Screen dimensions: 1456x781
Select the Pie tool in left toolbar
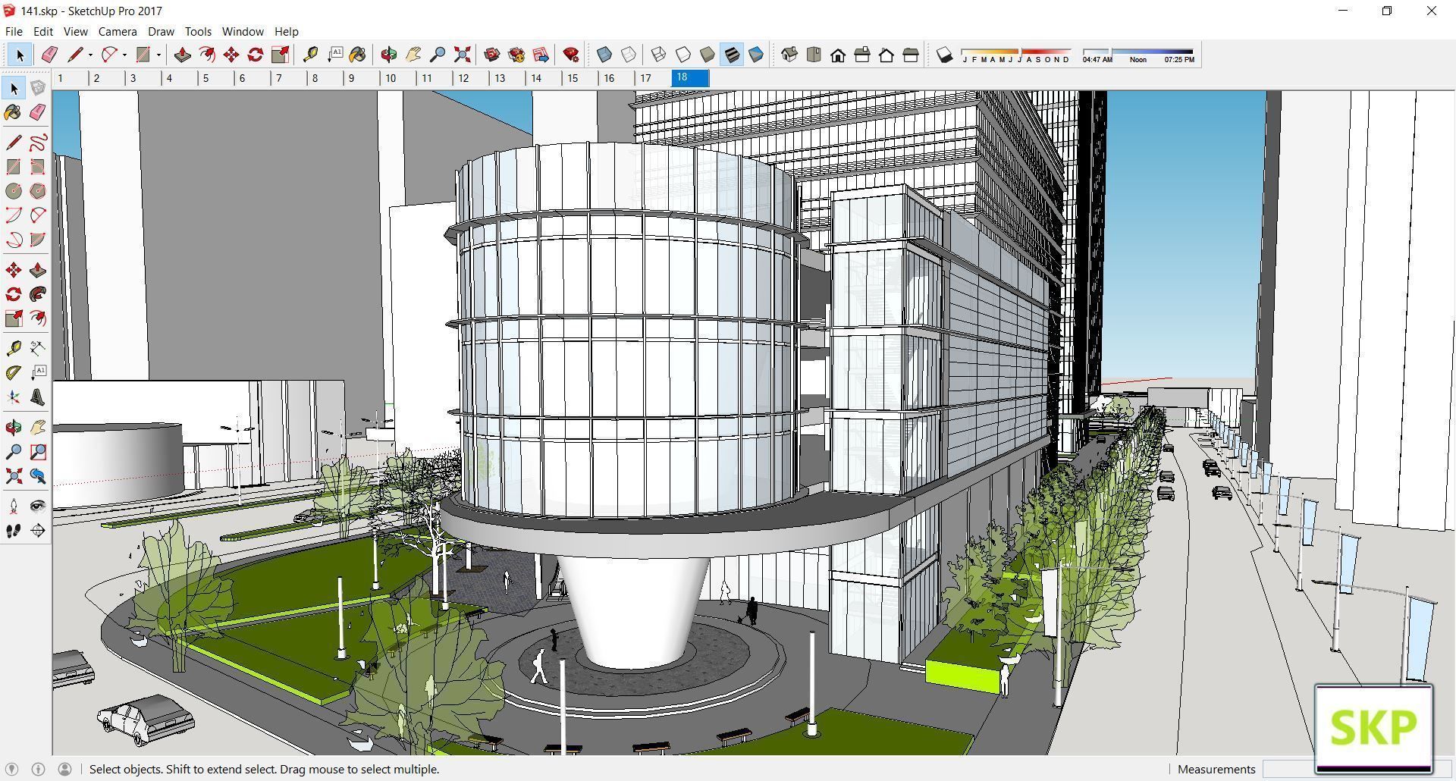click(38, 240)
